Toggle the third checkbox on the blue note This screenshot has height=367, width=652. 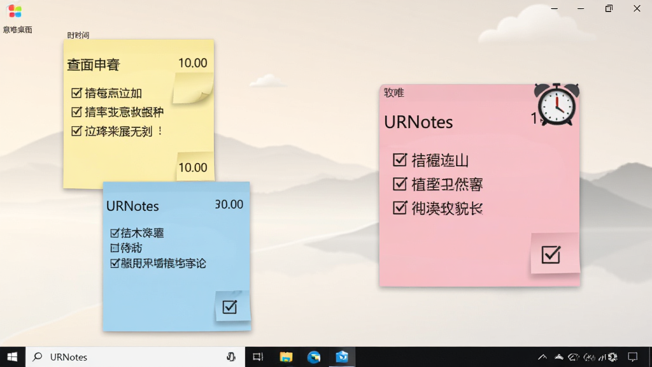click(x=115, y=263)
